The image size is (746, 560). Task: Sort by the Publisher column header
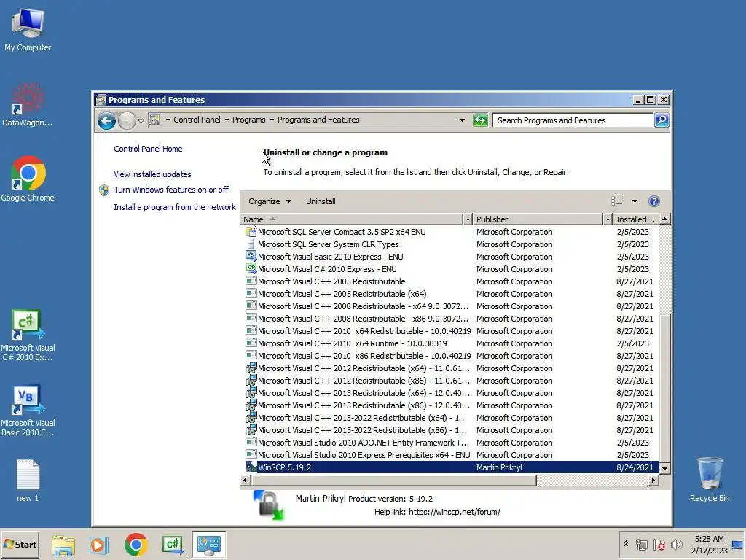click(538, 219)
